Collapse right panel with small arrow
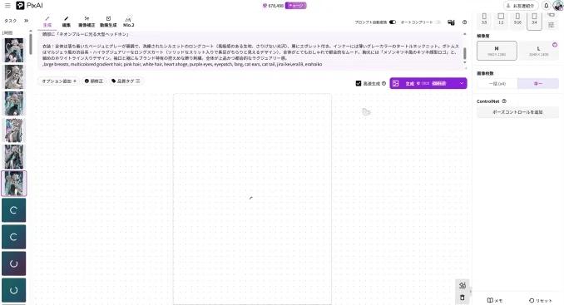Screen dimensions: 564x305 click(471, 292)
